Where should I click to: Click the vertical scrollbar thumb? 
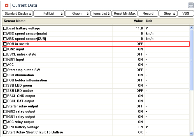(x=191, y=60)
